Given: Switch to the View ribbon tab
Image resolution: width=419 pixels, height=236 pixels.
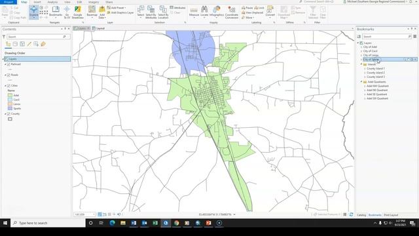Looking at the screenshot, I should point(67,2).
